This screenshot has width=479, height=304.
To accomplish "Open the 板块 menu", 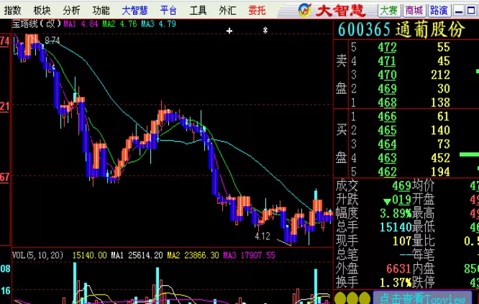I will coord(42,11).
